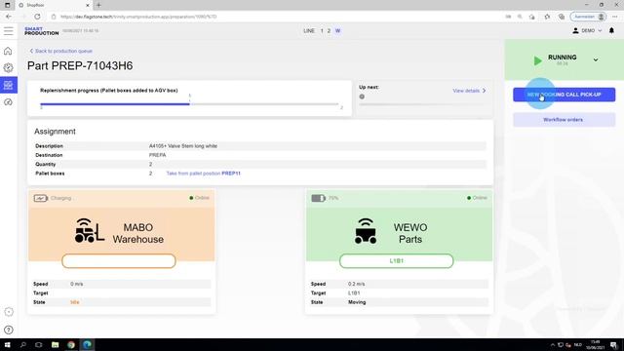624x351 pixels.
Task: Open browser settings three-dots menu
Action: pos(615,17)
